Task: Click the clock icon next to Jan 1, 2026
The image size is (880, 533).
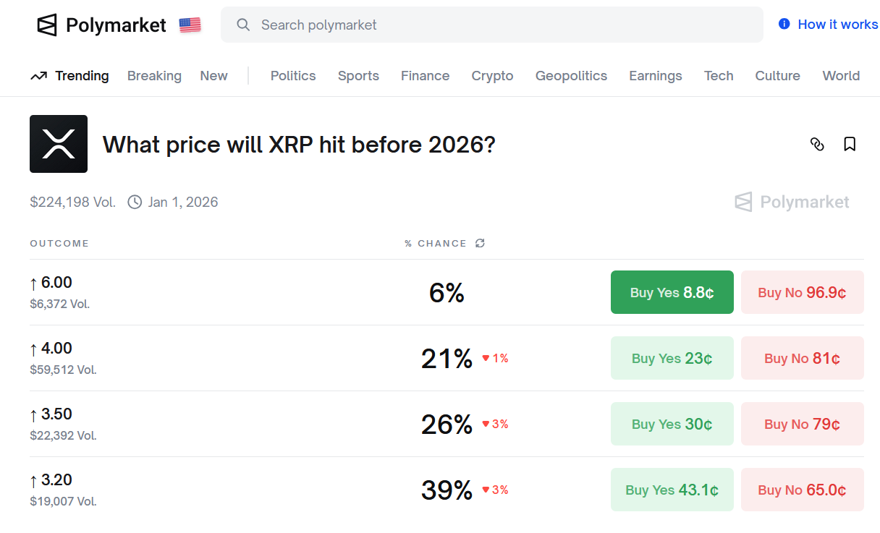Action: (x=134, y=202)
